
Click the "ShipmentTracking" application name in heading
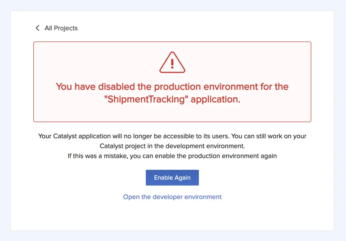[x=146, y=100]
